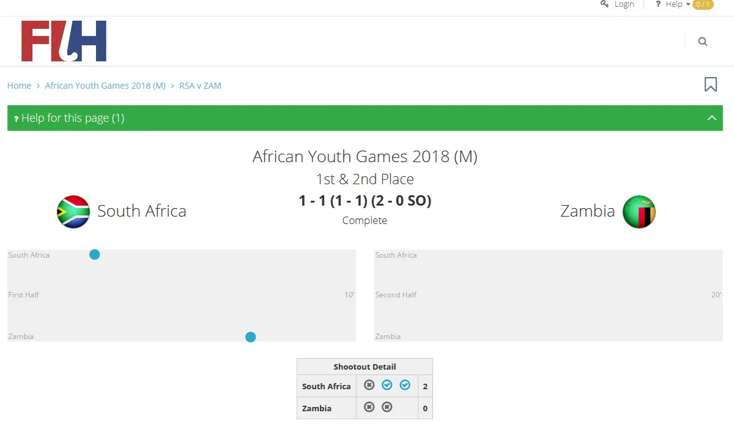
Task: Bookmark this page with the bookmark icon
Action: [x=710, y=84]
